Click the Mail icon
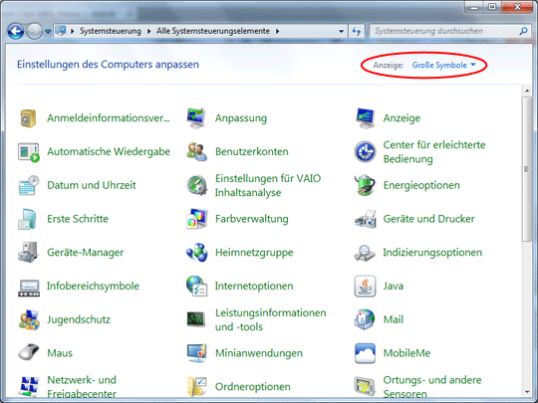The width and height of the screenshot is (538, 403). (365, 319)
